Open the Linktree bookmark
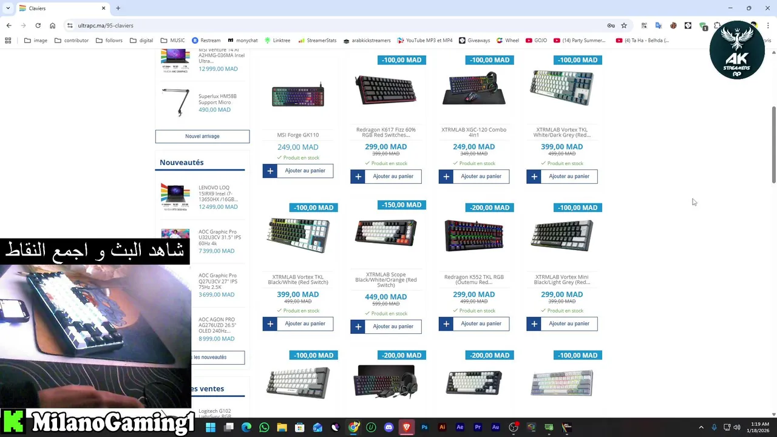 click(277, 41)
